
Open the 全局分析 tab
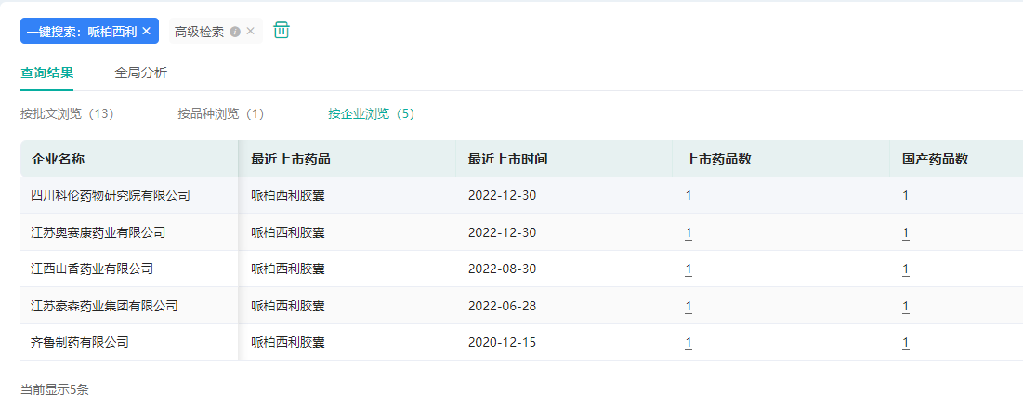pos(141,72)
